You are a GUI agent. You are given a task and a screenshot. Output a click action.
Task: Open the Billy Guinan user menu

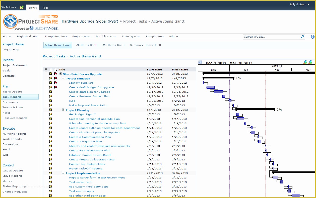point(299,5)
